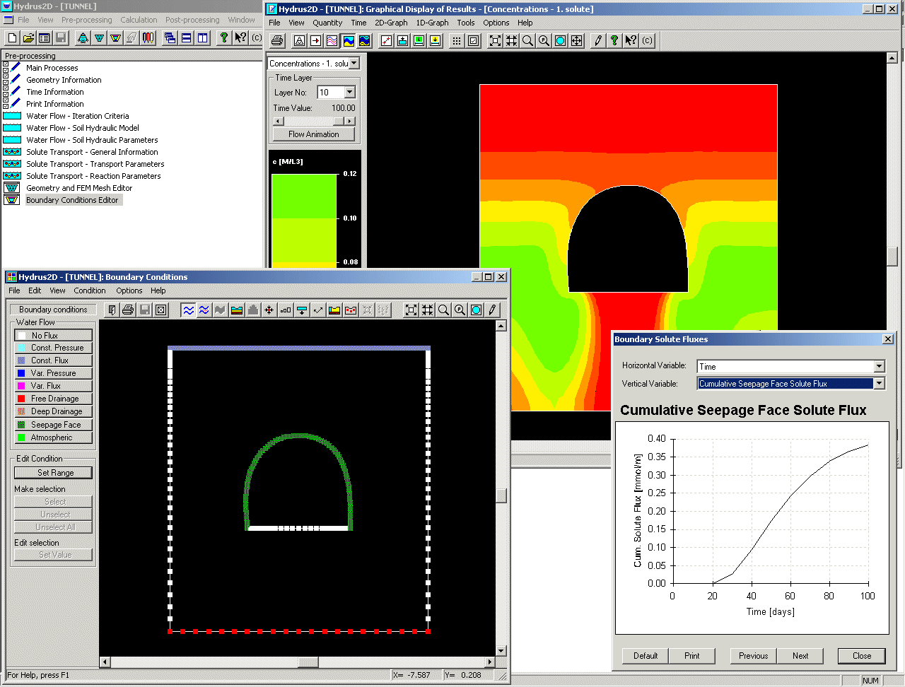This screenshot has width=905, height=687.
Task: Open the Layer No dropdown
Action: (349, 93)
